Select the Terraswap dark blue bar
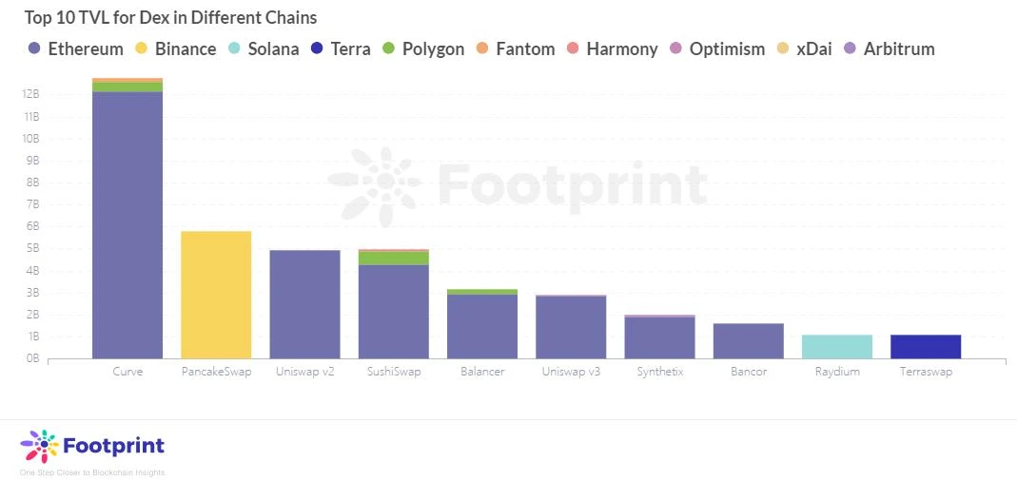This screenshot has height=481, width=1017. point(926,347)
